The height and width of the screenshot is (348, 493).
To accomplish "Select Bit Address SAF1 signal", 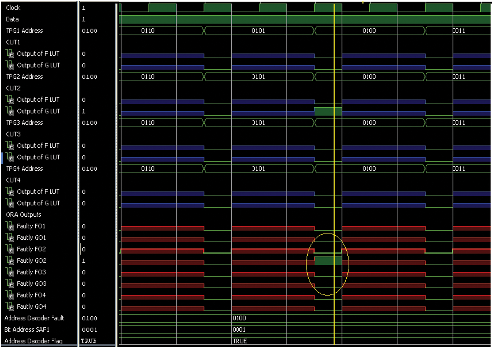I will (27, 330).
